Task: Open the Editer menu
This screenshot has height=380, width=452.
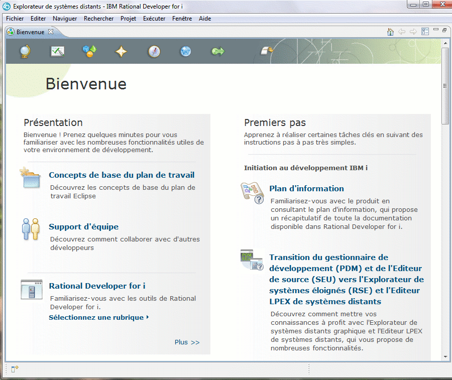Action: click(x=38, y=19)
